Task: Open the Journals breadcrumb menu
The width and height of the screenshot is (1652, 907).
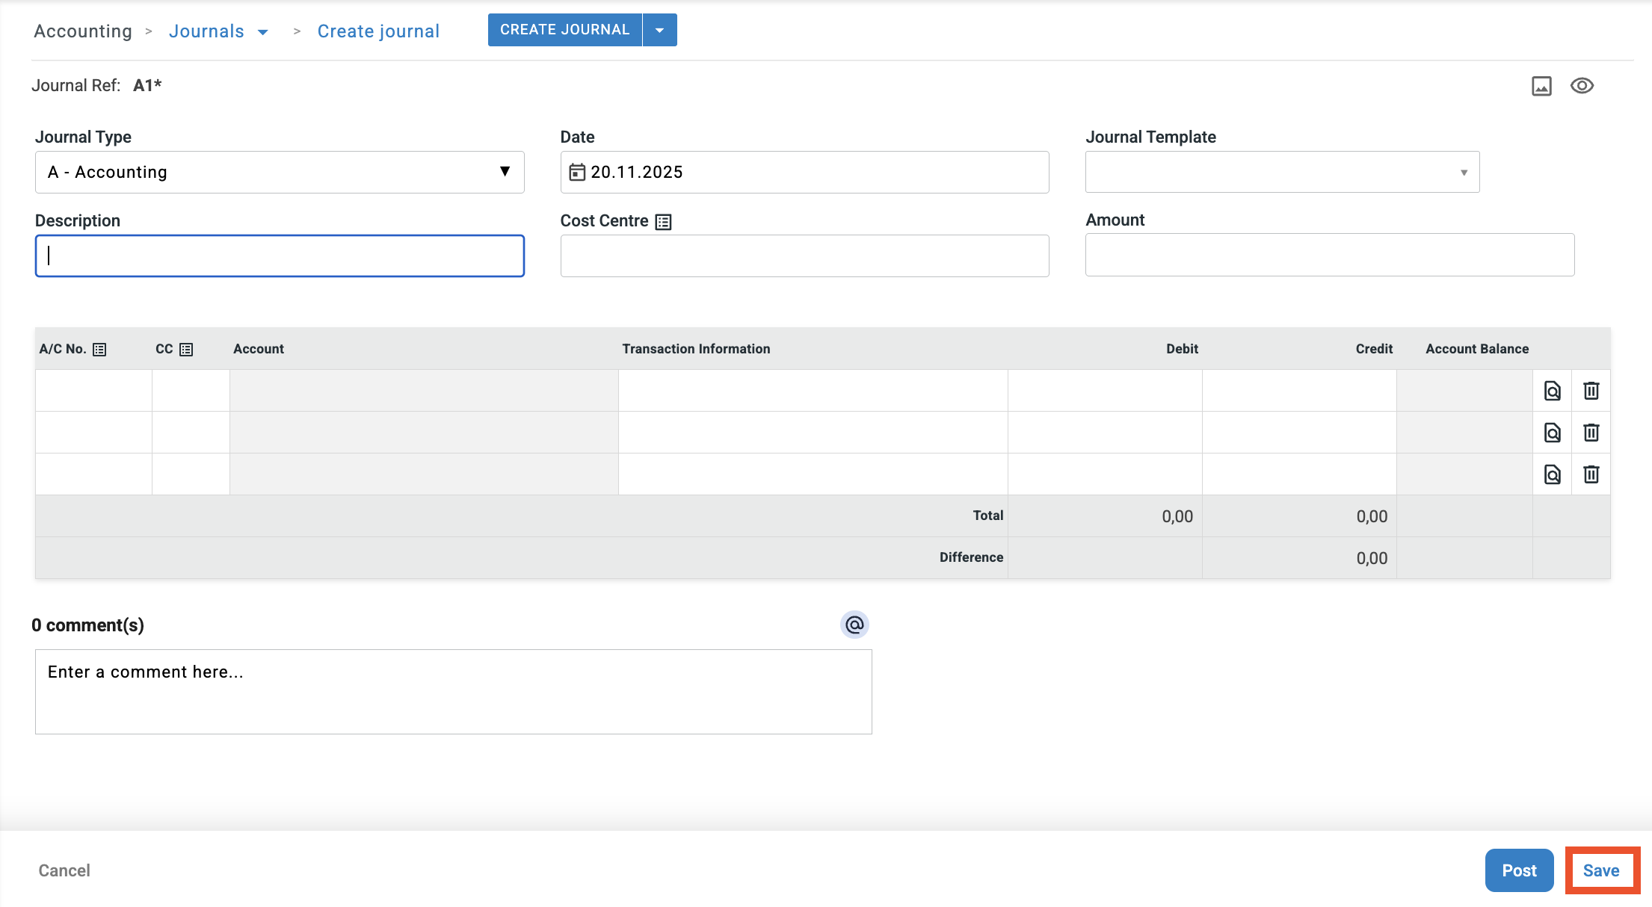Action: pos(262,32)
